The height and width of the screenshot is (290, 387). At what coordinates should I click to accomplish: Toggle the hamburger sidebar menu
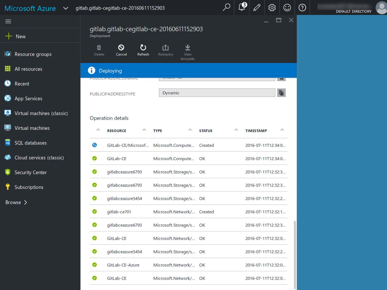click(x=8, y=22)
